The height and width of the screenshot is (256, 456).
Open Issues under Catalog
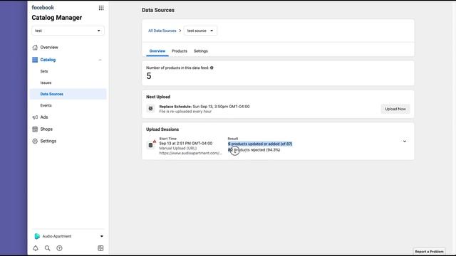click(x=46, y=82)
